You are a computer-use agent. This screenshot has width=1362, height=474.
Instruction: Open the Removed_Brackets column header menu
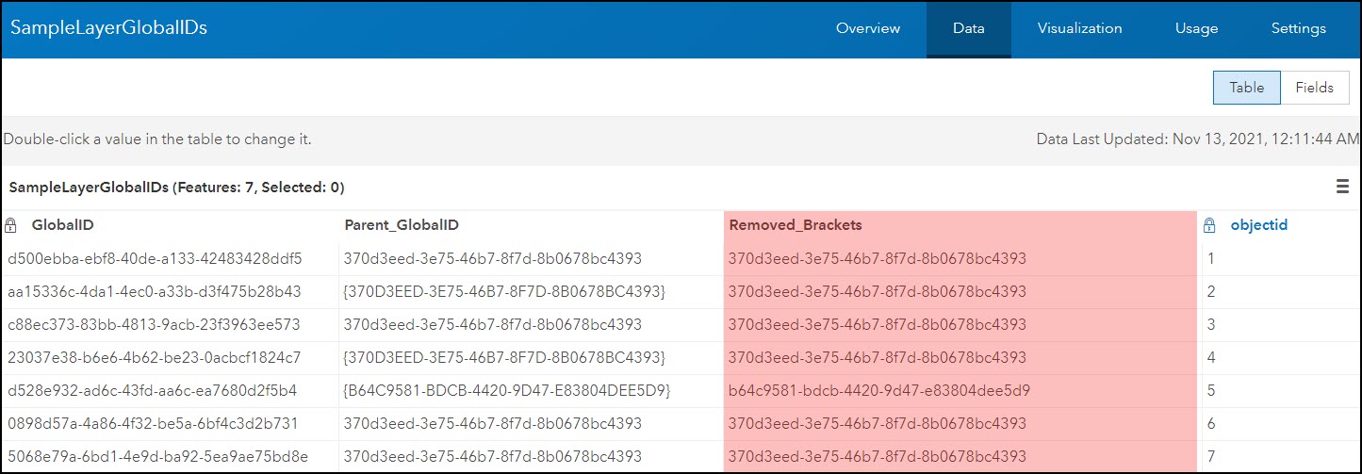(796, 225)
